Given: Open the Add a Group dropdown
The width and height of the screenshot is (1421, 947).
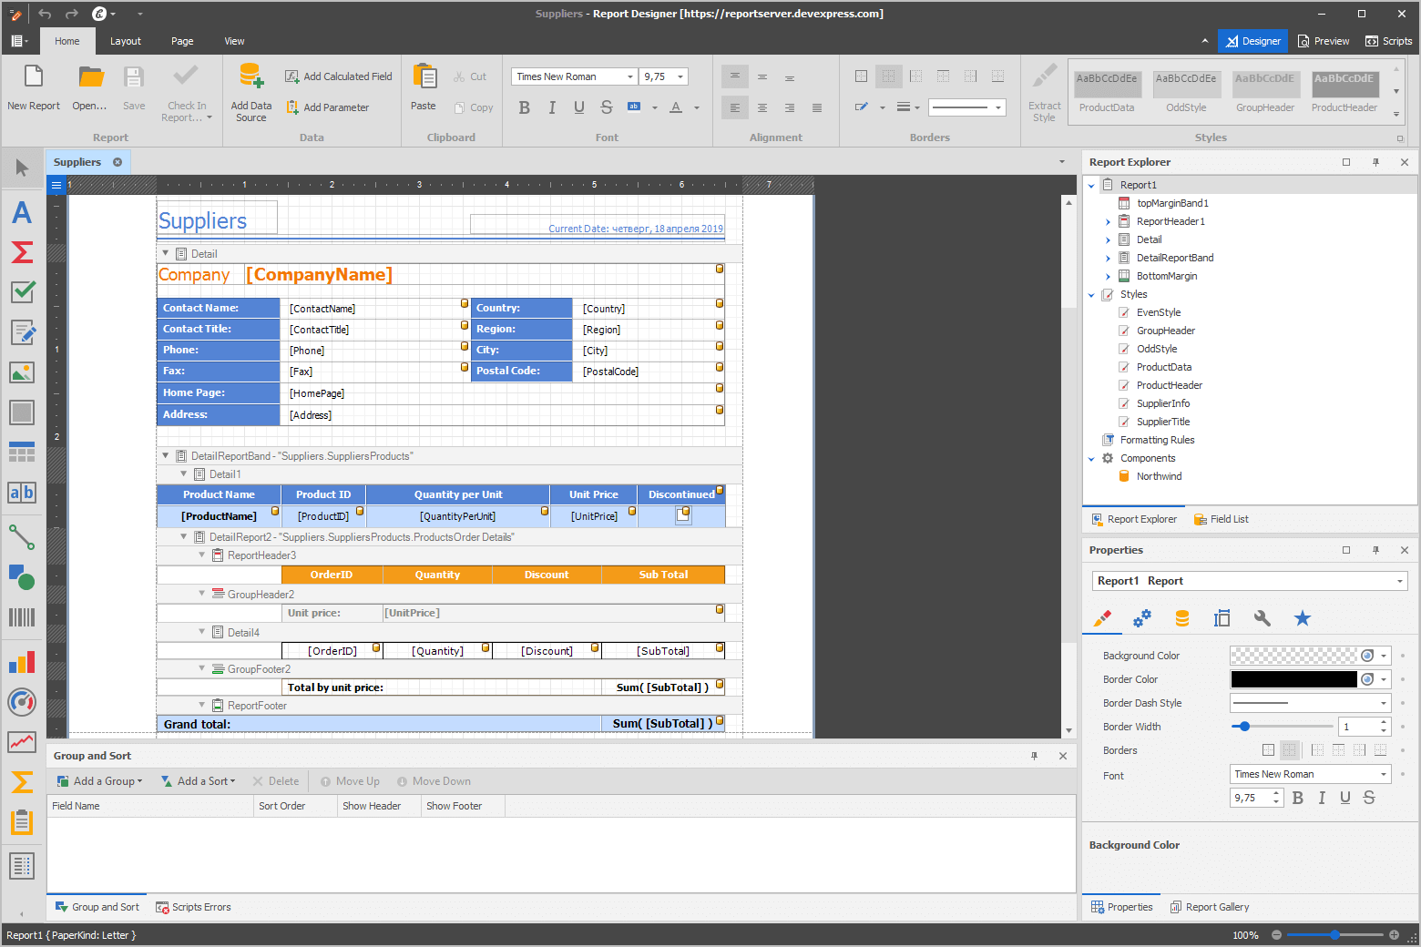Looking at the screenshot, I should pyautogui.click(x=100, y=781).
